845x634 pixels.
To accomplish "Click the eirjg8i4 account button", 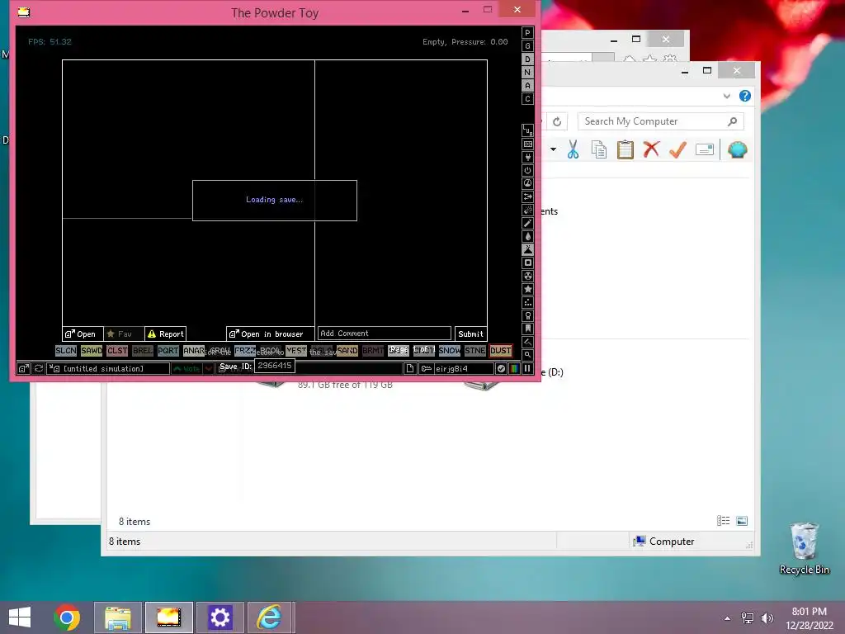I will [x=456, y=369].
